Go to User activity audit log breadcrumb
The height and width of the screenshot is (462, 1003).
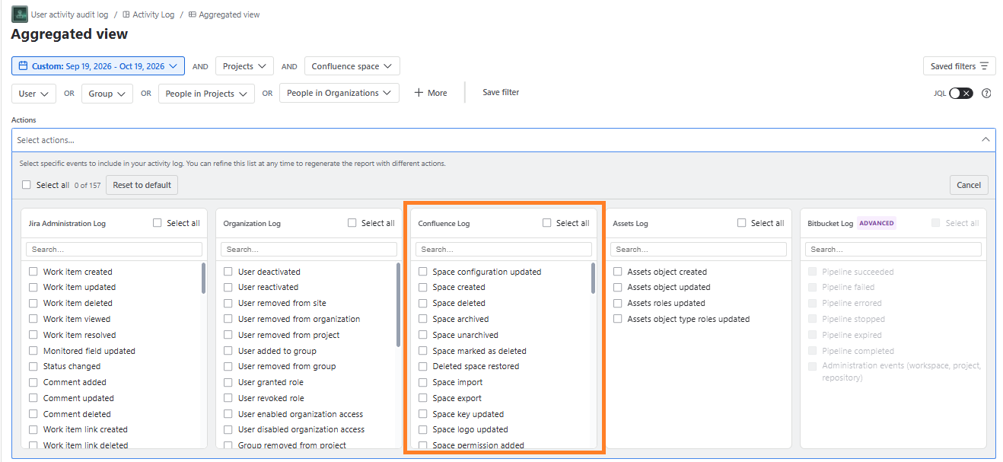tap(69, 14)
